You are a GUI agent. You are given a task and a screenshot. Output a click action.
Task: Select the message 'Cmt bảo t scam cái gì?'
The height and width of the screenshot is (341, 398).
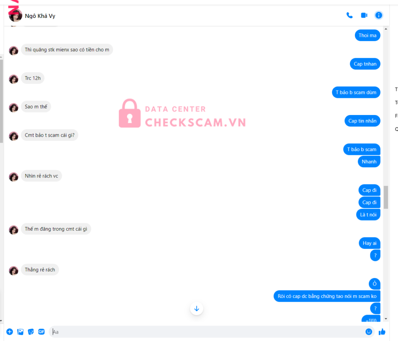(49, 135)
